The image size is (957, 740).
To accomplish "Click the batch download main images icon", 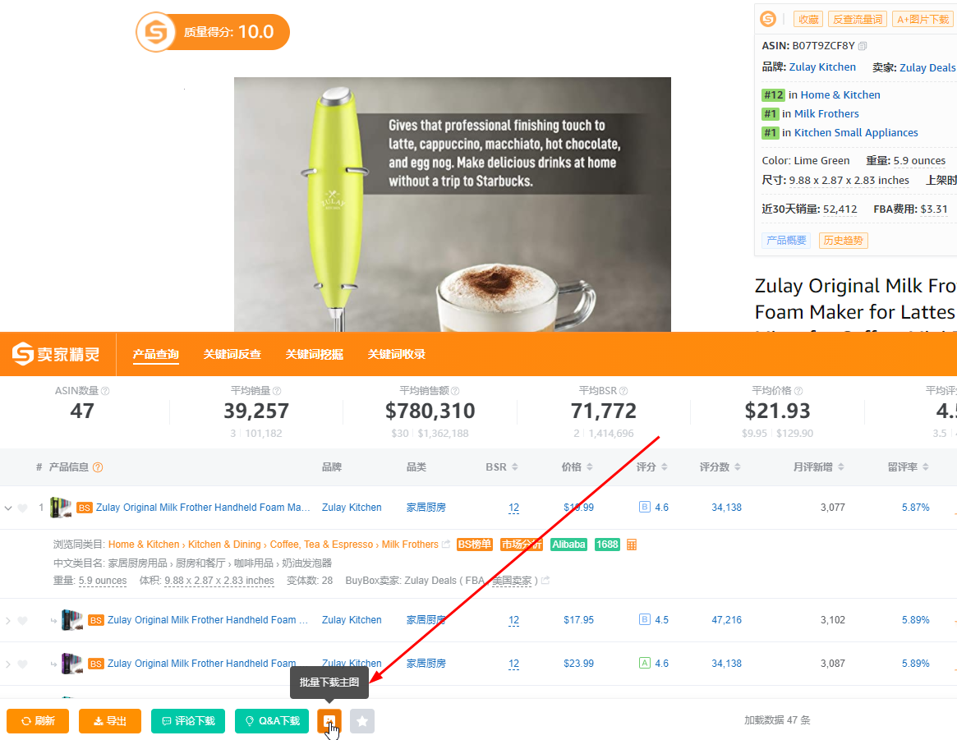I will [x=329, y=720].
